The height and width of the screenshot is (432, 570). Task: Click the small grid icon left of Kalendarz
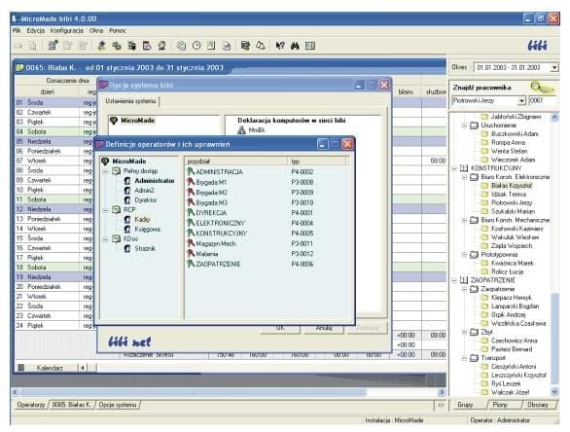(x=21, y=368)
